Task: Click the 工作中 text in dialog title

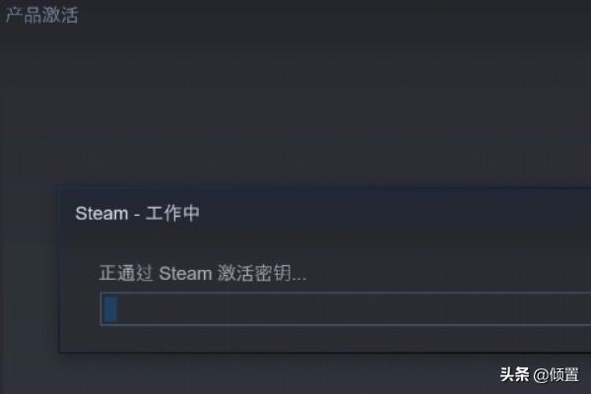Action: [172, 213]
